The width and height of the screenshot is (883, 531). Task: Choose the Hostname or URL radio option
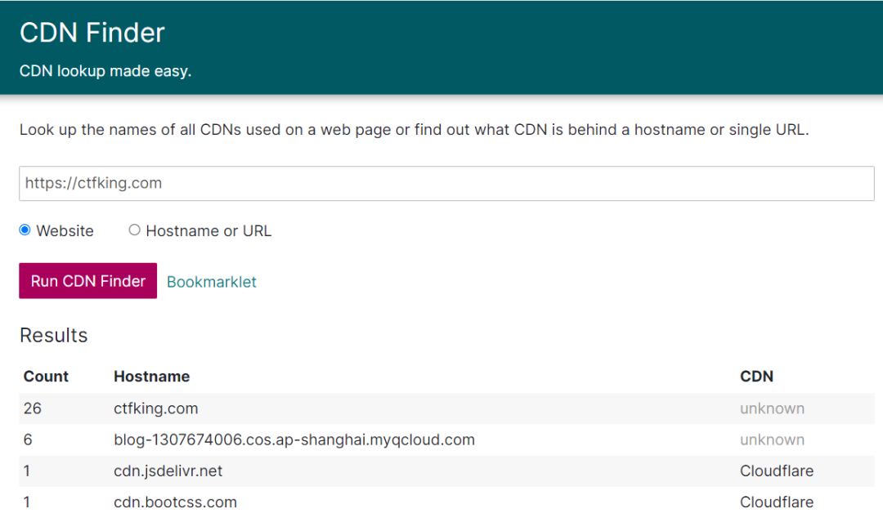click(x=135, y=230)
